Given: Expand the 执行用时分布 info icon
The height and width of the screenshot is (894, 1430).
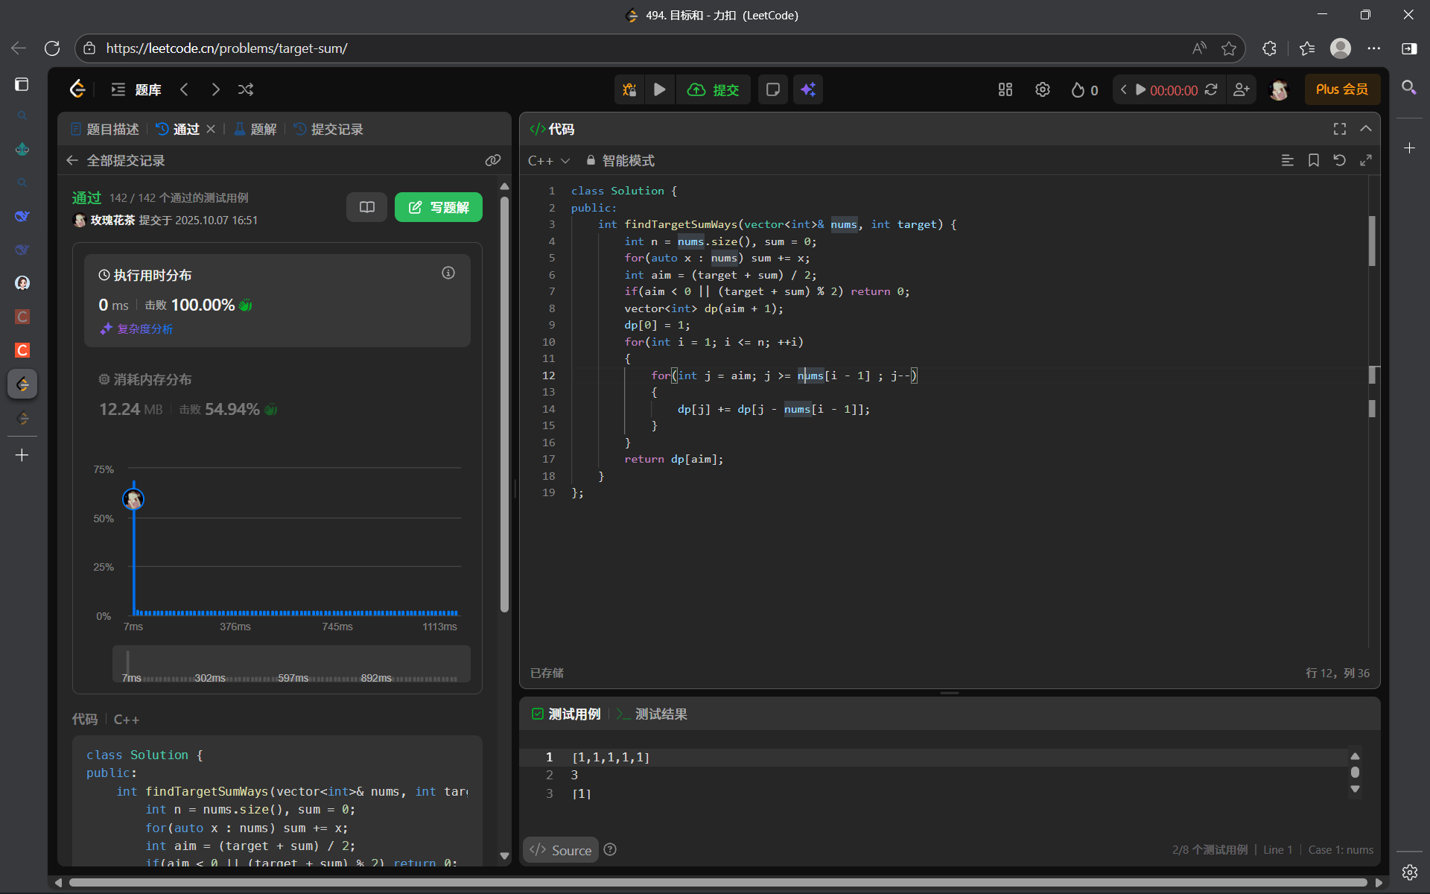Looking at the screenshot, I should (x=448, y=273).
